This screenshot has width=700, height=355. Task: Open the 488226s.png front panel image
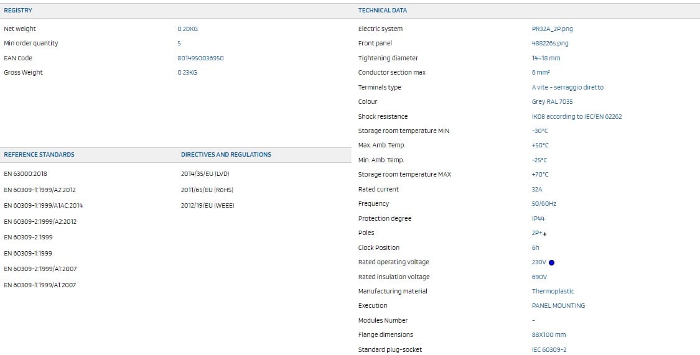(x=549, y=44)
